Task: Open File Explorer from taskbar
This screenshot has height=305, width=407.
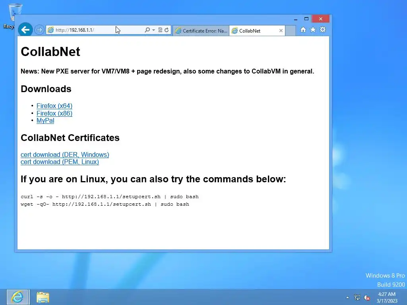Action: click(43, 297)
